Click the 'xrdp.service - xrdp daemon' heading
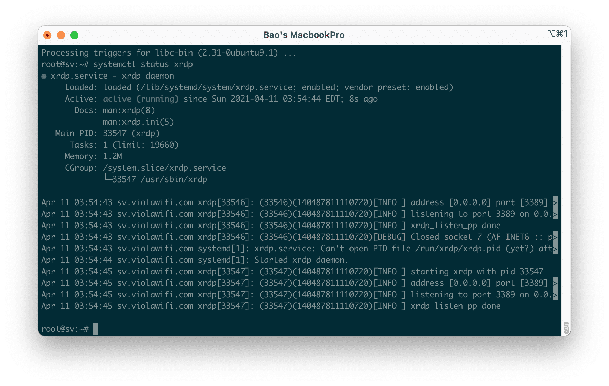Image resolution: width=609 pixels, height=386 pixels. point(112,76)
